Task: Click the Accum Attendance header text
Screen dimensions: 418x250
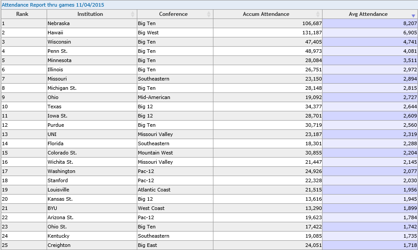Action: [266, 14]
